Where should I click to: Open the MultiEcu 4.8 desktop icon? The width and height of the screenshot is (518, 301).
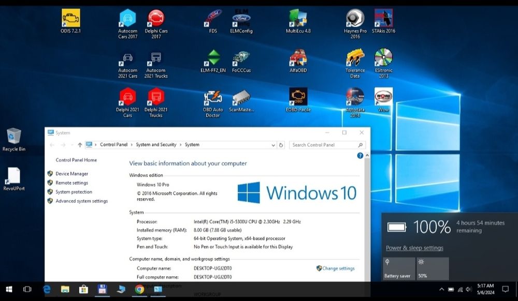298,19
